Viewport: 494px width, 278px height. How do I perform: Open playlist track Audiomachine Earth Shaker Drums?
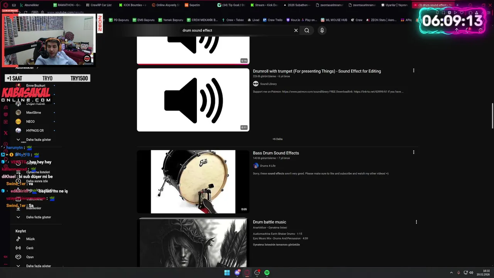[277, 234]
